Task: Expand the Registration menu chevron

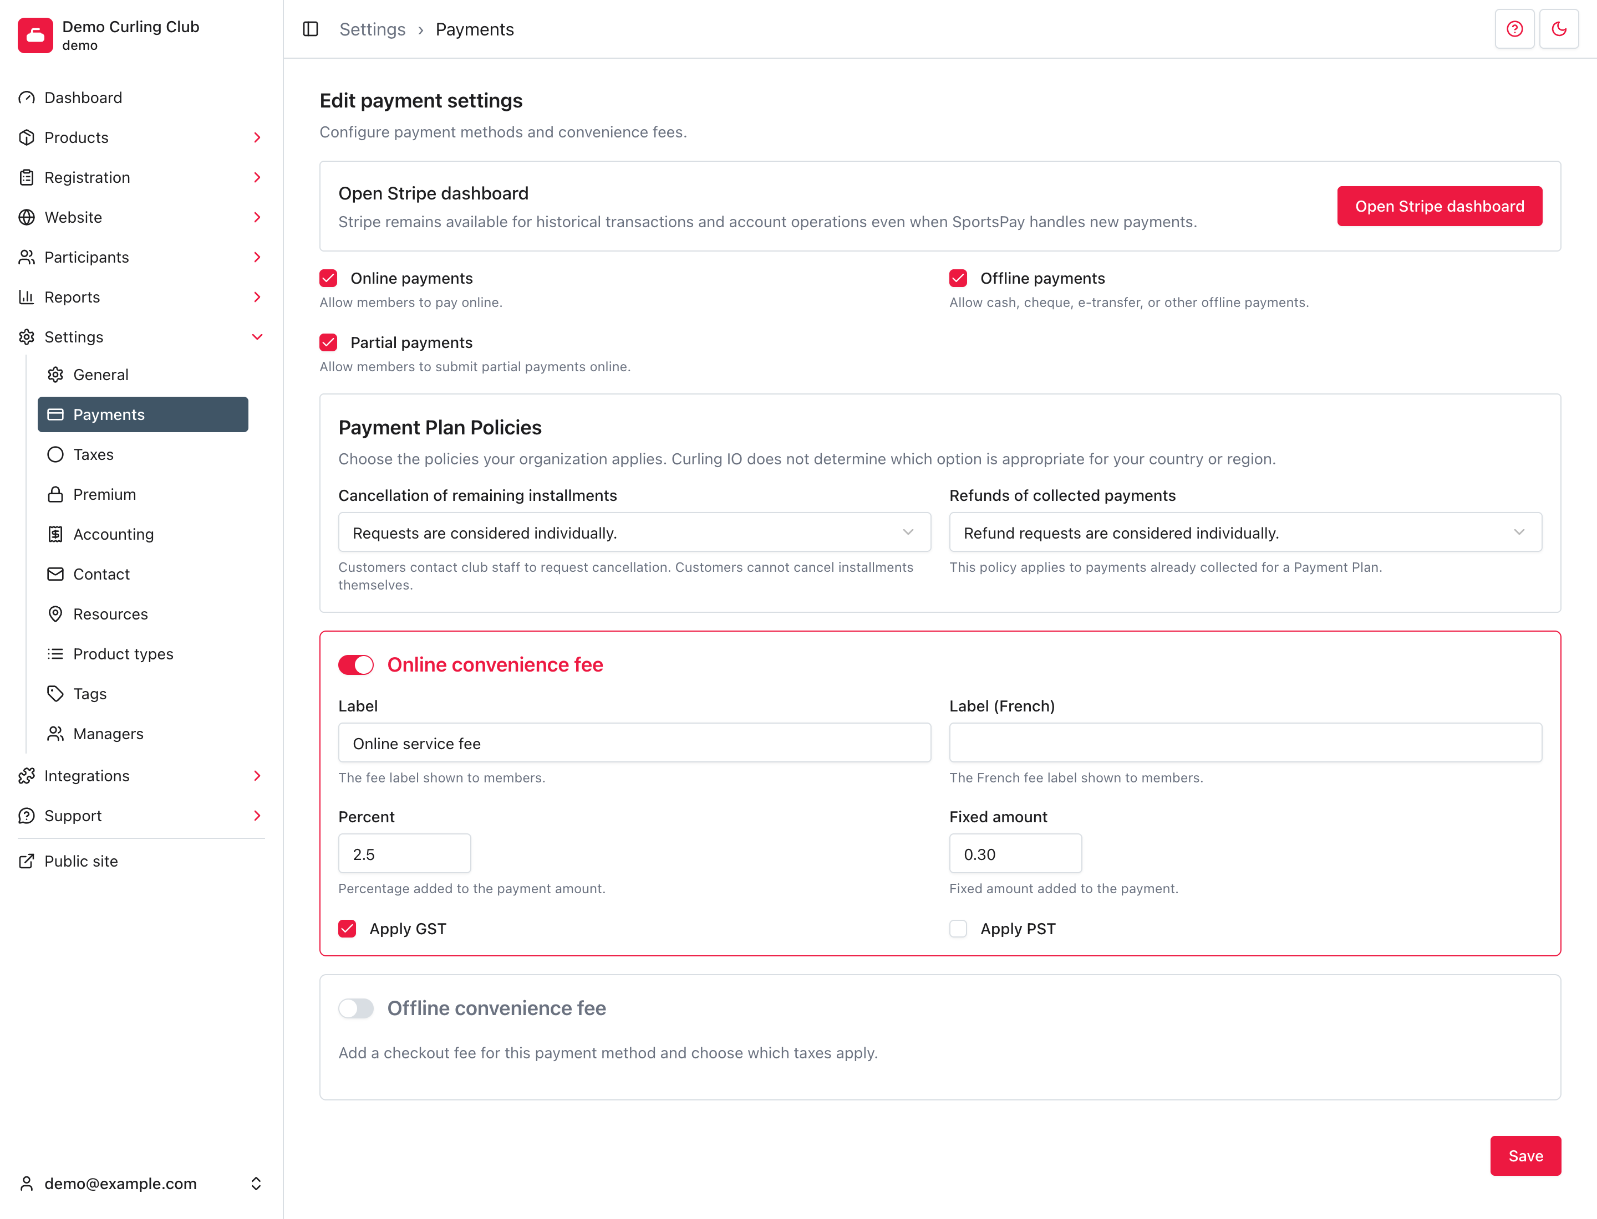Action: (x=257, y=177)
